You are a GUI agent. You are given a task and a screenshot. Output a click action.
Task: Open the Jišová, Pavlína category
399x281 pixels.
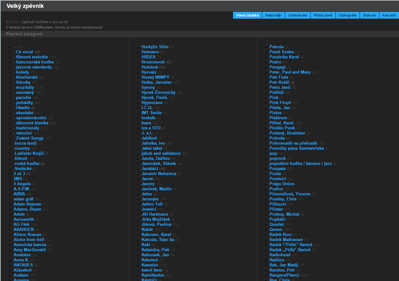(x=156, y=225)
